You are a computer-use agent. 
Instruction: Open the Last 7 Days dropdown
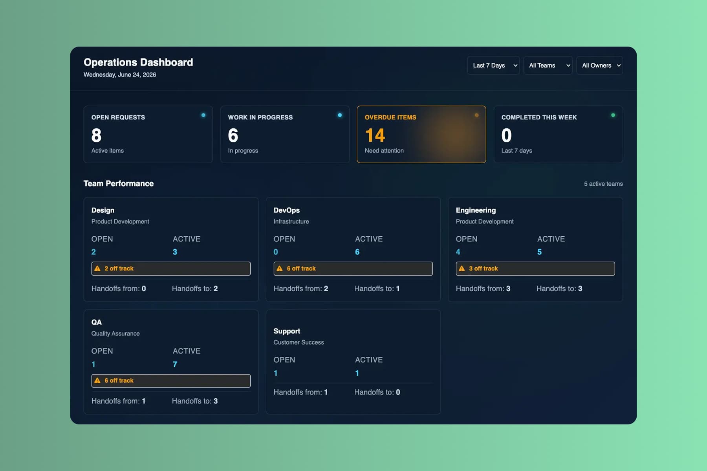493,66
